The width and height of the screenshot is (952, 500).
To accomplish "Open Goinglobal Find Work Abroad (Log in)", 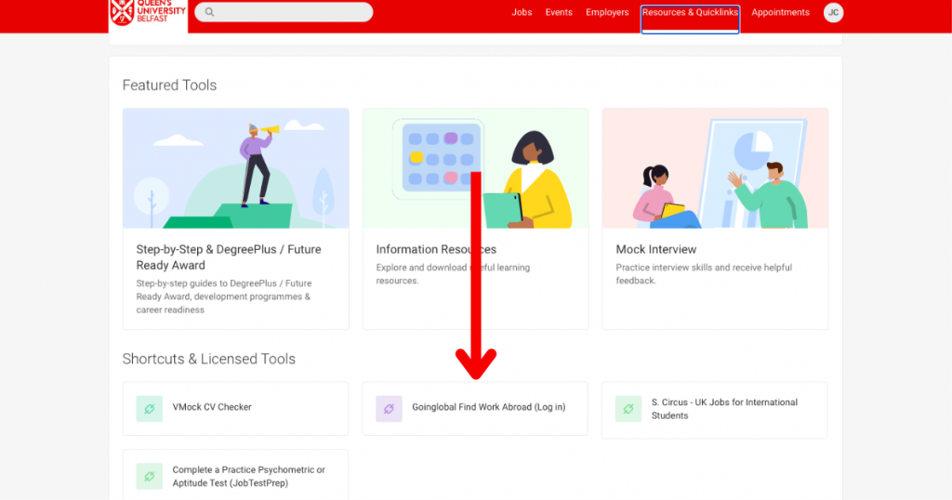I will 488,407.
